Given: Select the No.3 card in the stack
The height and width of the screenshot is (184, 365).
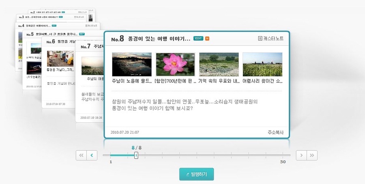Looking at the screenshot, I should tap(51, 17).
